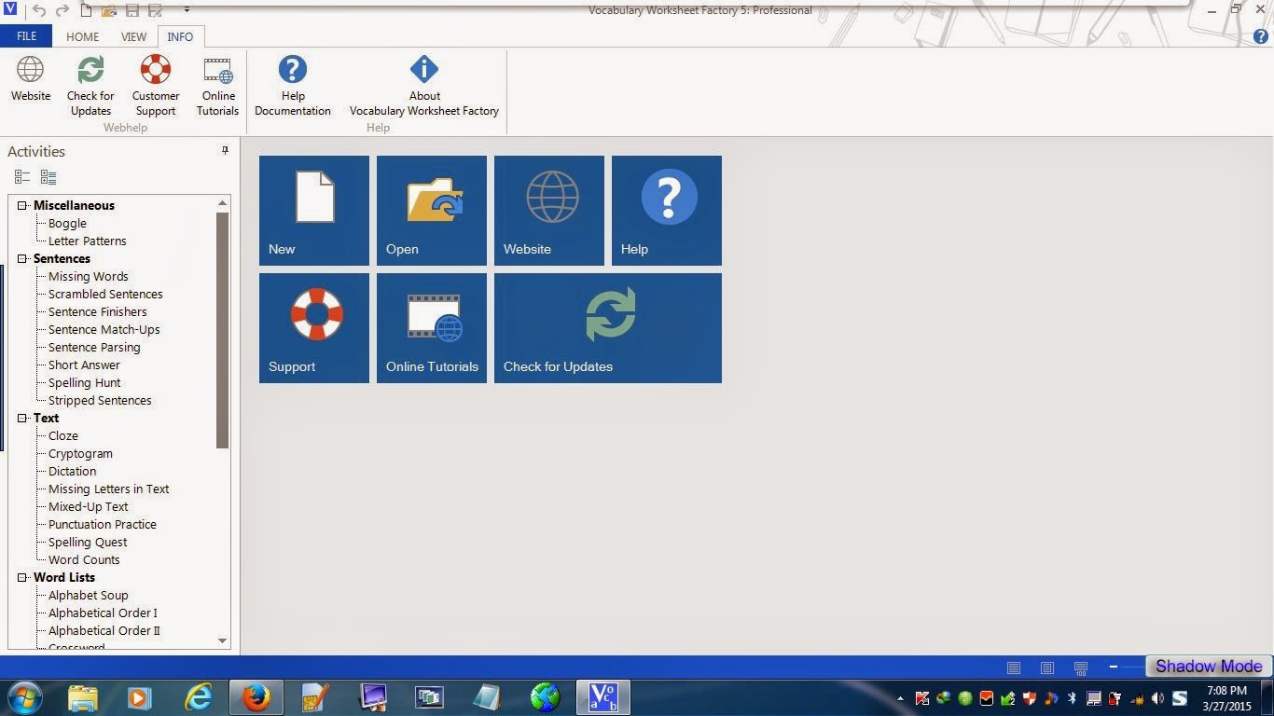Select Stripped Sentences activity
1274x716 pixels.
point(100,400)
